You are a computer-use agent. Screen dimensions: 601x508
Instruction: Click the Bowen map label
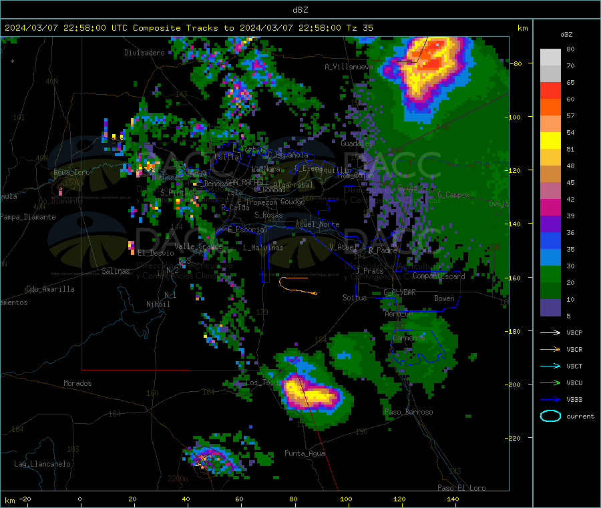[x=444, y=298]
